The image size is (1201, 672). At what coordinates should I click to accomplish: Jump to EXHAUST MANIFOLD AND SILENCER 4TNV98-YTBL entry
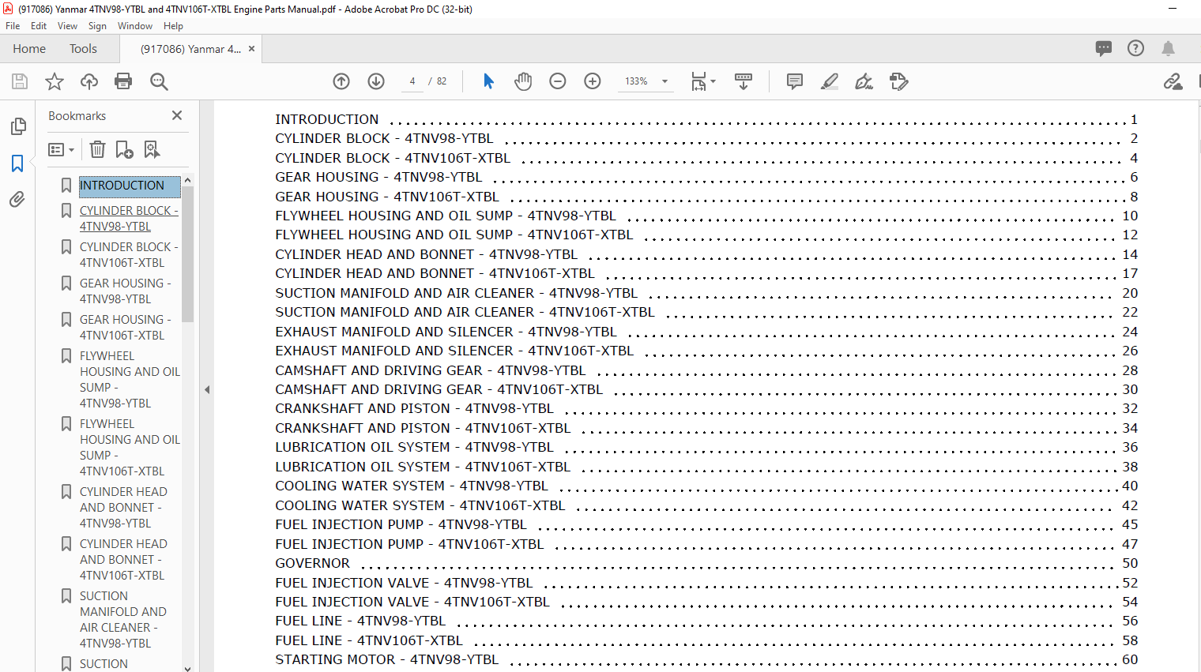click(x=446, y=332)
